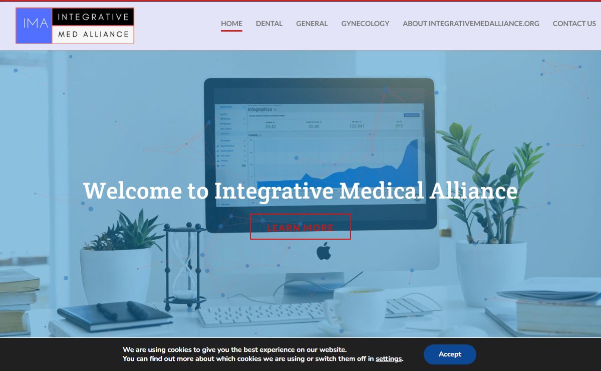The width and height of the screenshot is (601, 371).
Task: Click the blue IMA logo square
Action: (x=34, y=26)
